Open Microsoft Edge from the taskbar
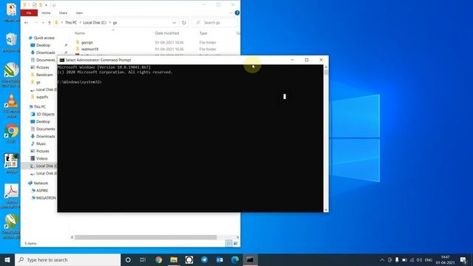This screenshot has width=473, height=266. pos(235,260)
